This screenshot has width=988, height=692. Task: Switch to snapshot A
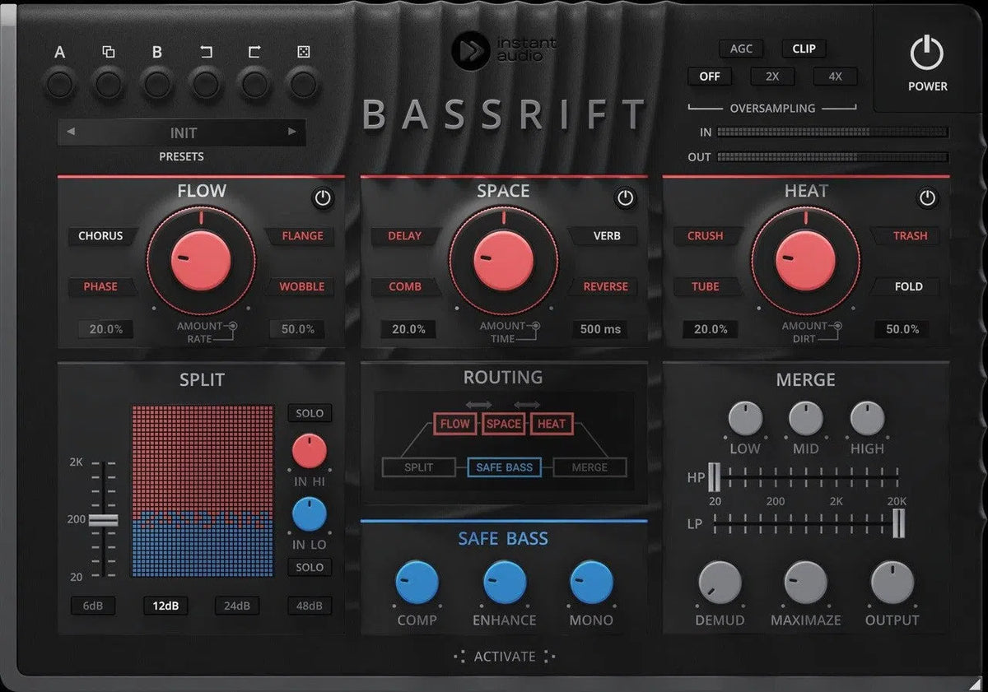tap(59, 82)
